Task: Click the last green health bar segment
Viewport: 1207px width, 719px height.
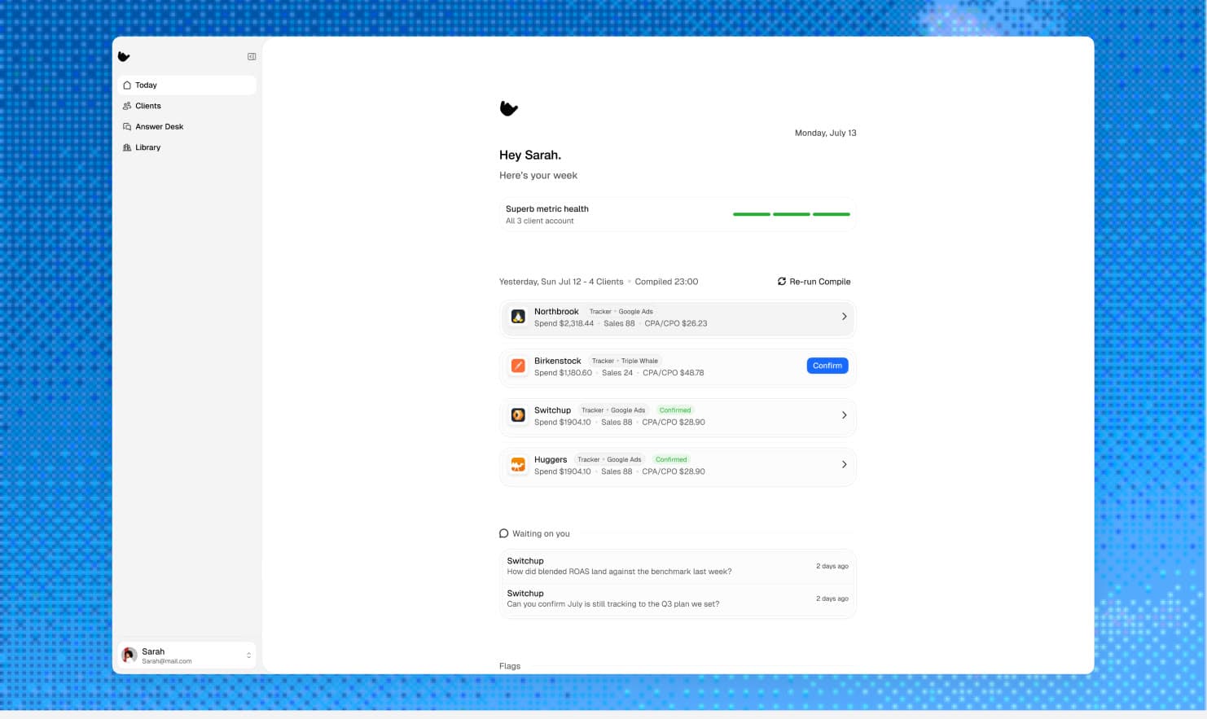Action: 832,214
